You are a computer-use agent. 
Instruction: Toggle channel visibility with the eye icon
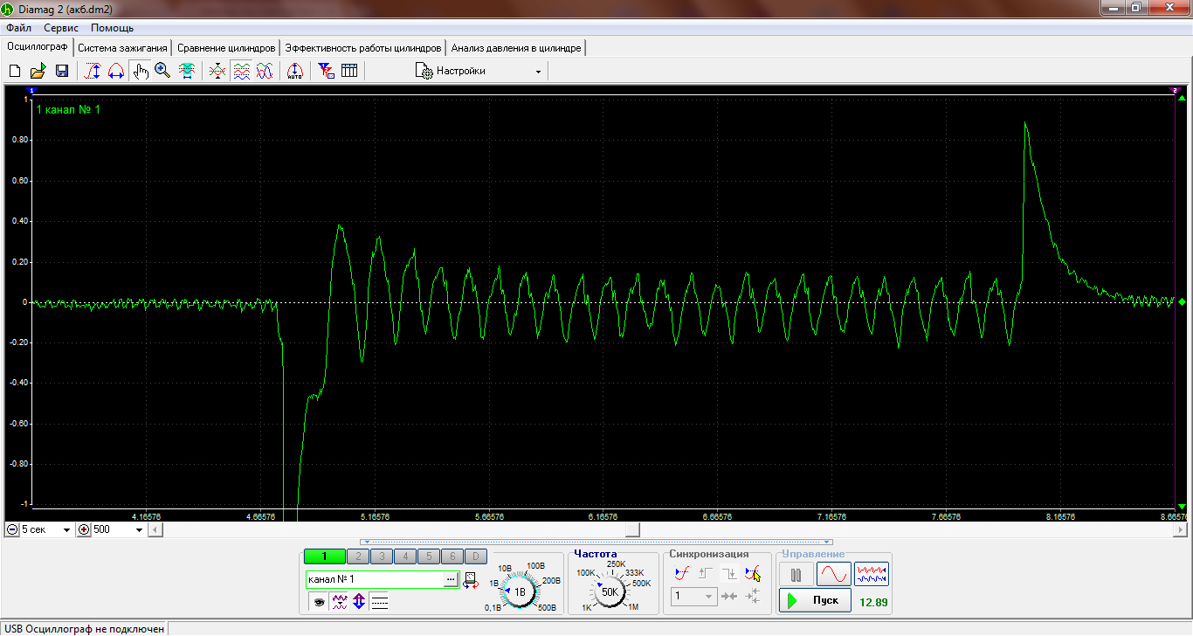(318, 602)
